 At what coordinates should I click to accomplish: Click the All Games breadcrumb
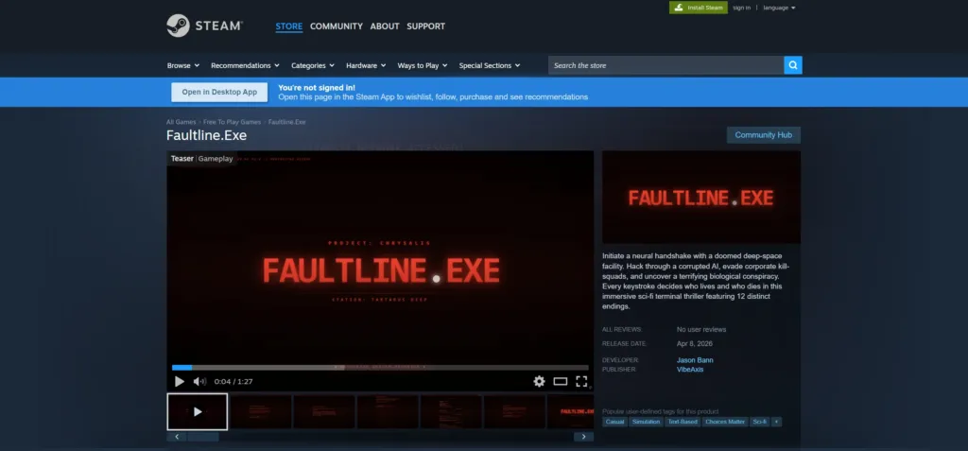point(181,122)
